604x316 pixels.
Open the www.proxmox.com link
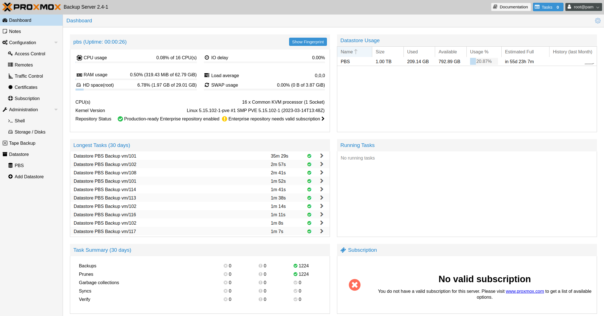[525, 291]
